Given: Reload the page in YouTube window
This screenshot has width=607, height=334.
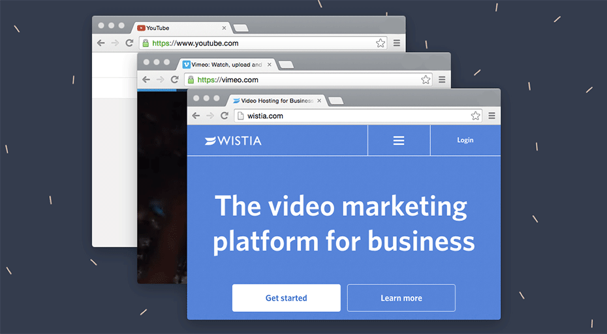Looking at the screenshot, I should 129,43.
